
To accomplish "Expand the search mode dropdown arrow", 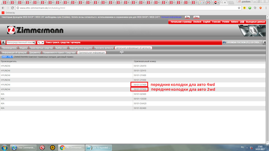I will click(x=43, y=43).
